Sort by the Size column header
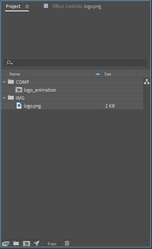152x249 pixels. (108, 74)
